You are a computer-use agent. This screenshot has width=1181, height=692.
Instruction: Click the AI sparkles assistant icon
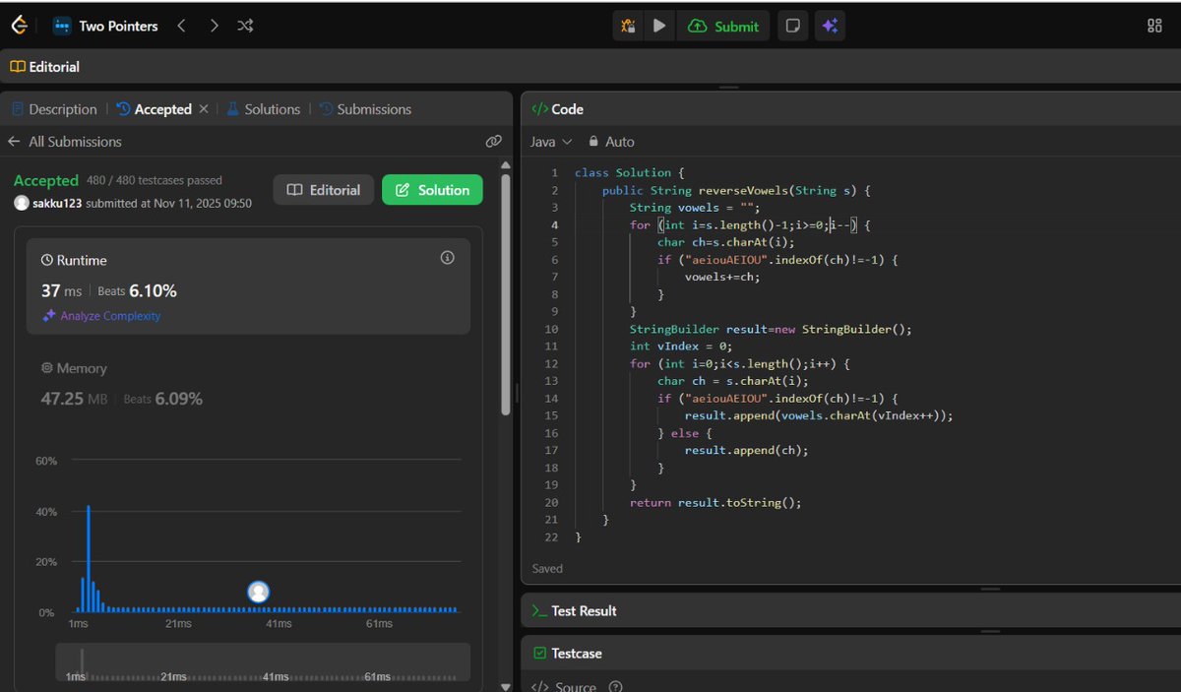(830, 26)
